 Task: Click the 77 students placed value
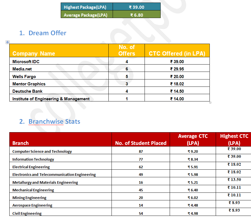tap(141, 159)
